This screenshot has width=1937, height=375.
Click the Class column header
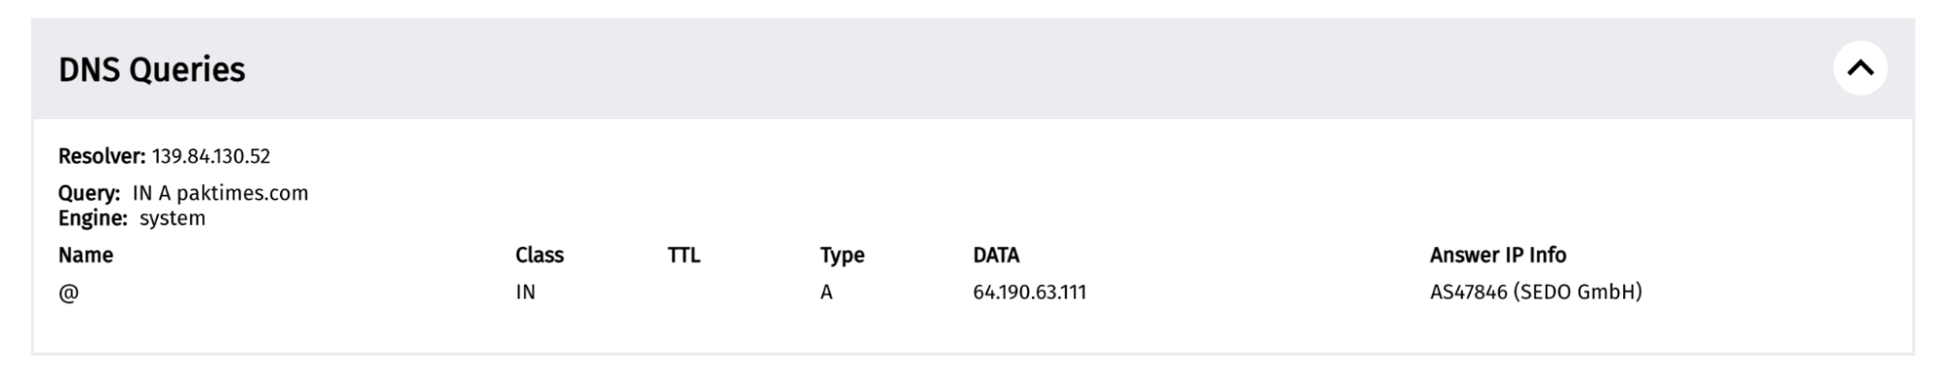click(x=540, y=255)
